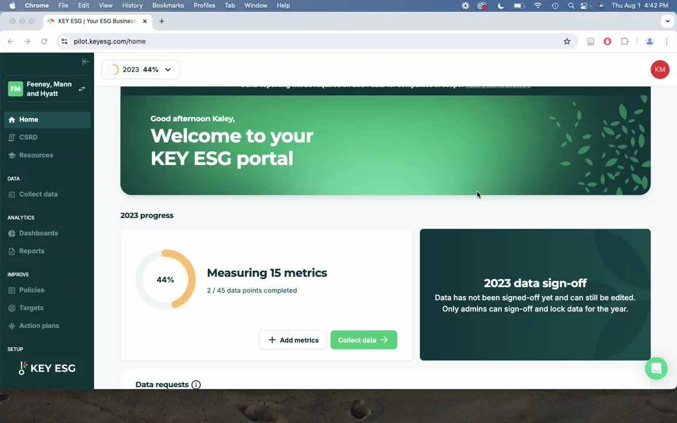Open the Chrome profile icon
The width and height of the screenshot is (677, 423).
coord(649,42)
